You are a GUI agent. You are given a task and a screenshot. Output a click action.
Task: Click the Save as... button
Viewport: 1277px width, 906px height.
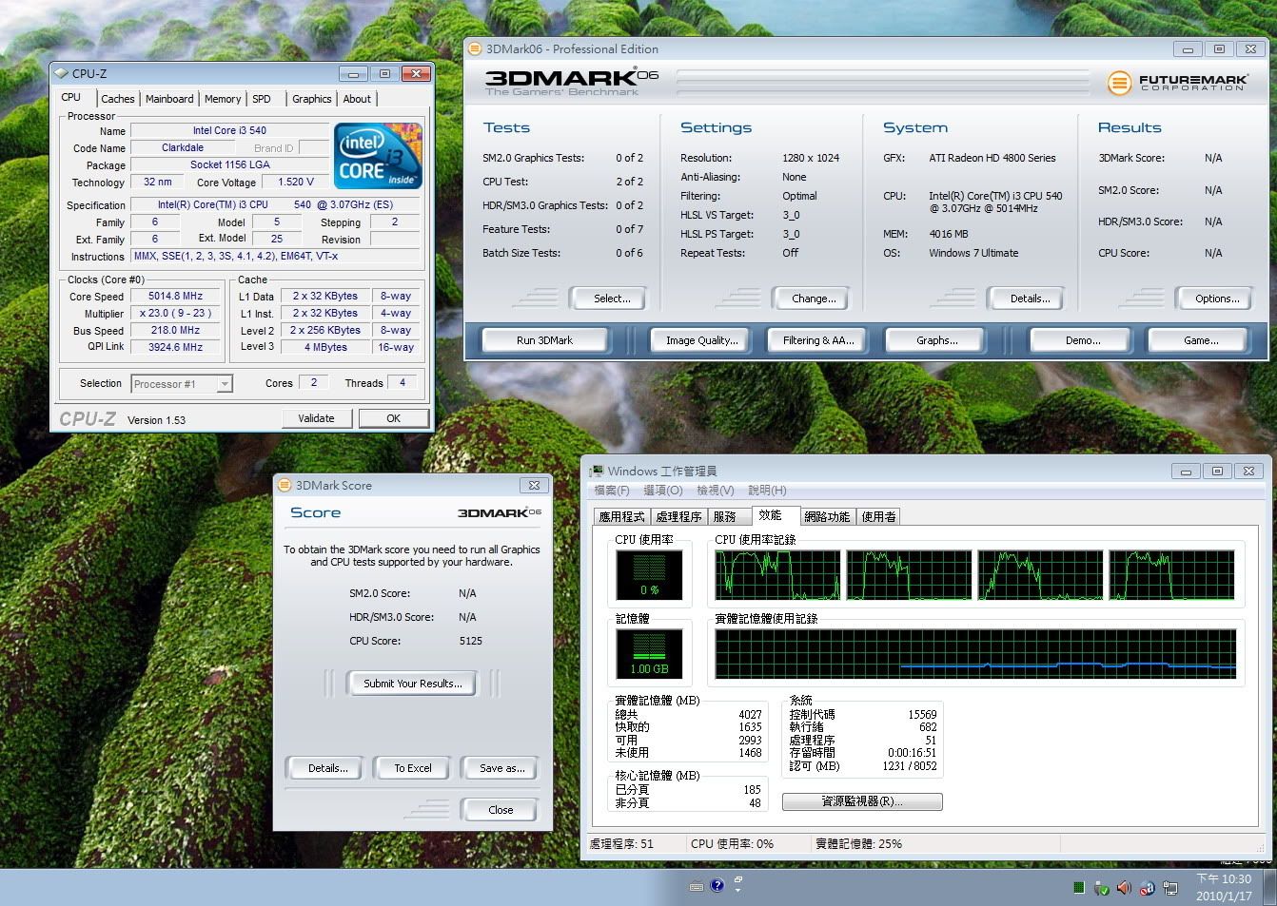501,768
